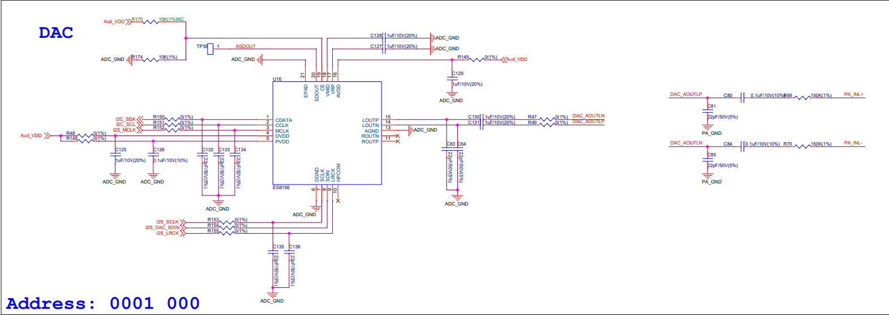
Task: Select resistor R47 label
Action: tap(532, 117)
